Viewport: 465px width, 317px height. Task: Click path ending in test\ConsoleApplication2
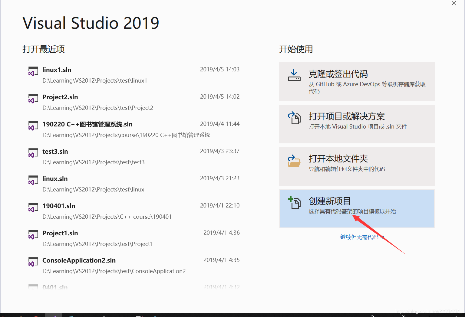click(114, 271)
